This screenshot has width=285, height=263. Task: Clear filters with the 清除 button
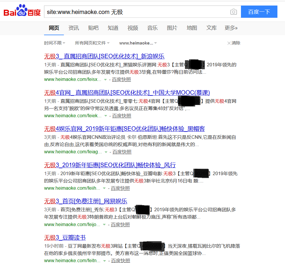234,43
